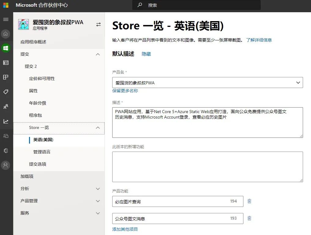Delete feature 必应图片查询 via trash icon
This screenshot has height=235, width=311.
point(249,201)
